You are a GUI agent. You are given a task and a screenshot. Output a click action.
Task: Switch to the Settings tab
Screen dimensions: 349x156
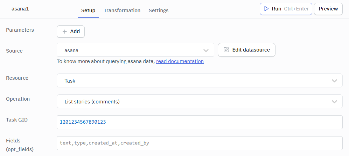[159, 10]
